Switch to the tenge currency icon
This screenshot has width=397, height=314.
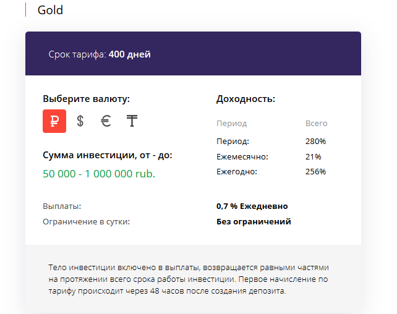pos(132,121)
